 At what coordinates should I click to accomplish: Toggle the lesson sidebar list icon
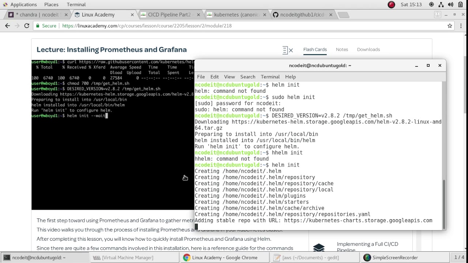(288, 50)
